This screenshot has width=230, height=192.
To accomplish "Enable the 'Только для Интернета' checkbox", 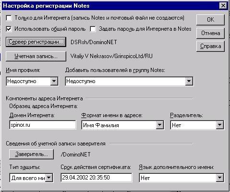I will pos(9,18).
